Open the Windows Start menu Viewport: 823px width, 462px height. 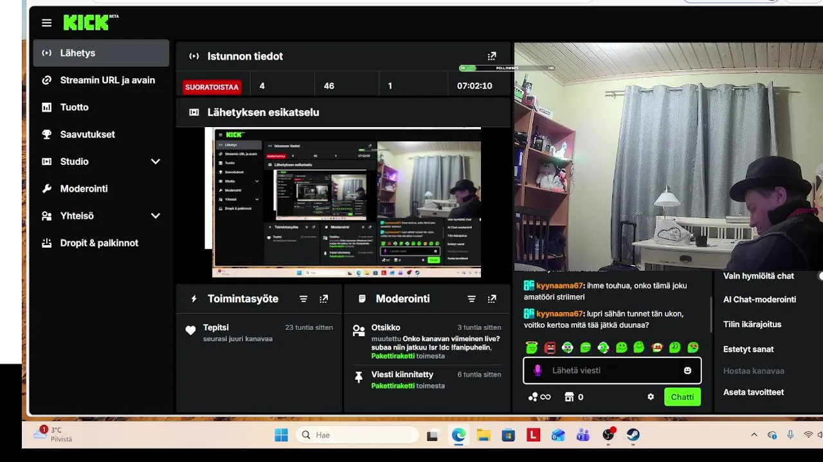click(281, 435)
